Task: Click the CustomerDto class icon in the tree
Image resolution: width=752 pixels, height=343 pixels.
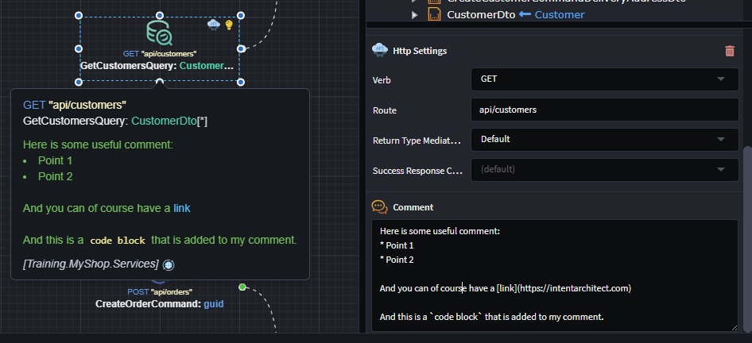Action: (x=434, y=14)
